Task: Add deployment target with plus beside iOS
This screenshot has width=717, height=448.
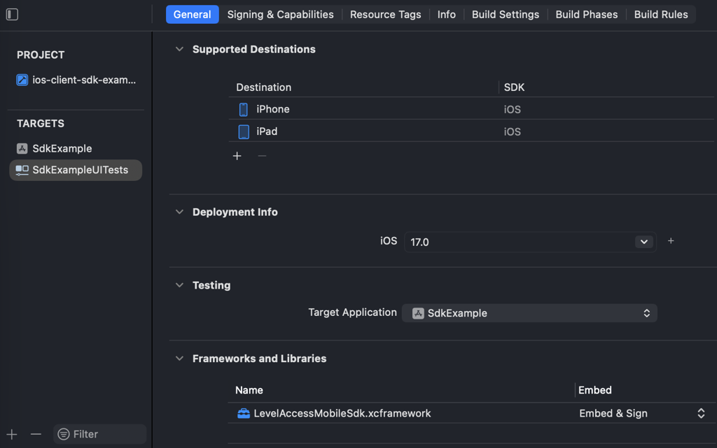Action: (x=671, y=241)
